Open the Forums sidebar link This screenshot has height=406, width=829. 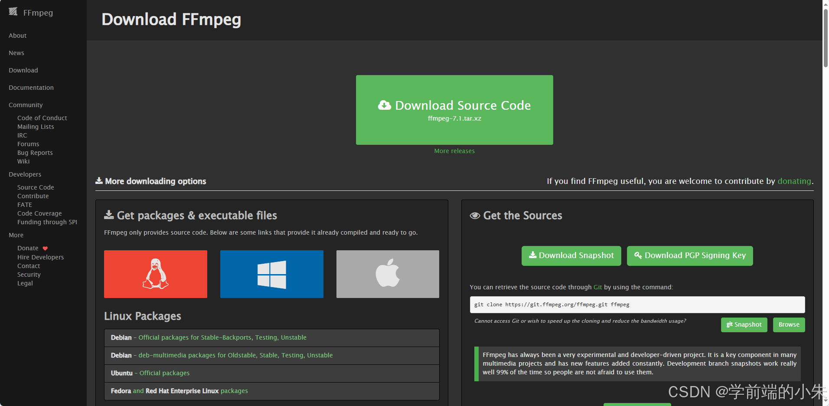[x=28, y=144]
